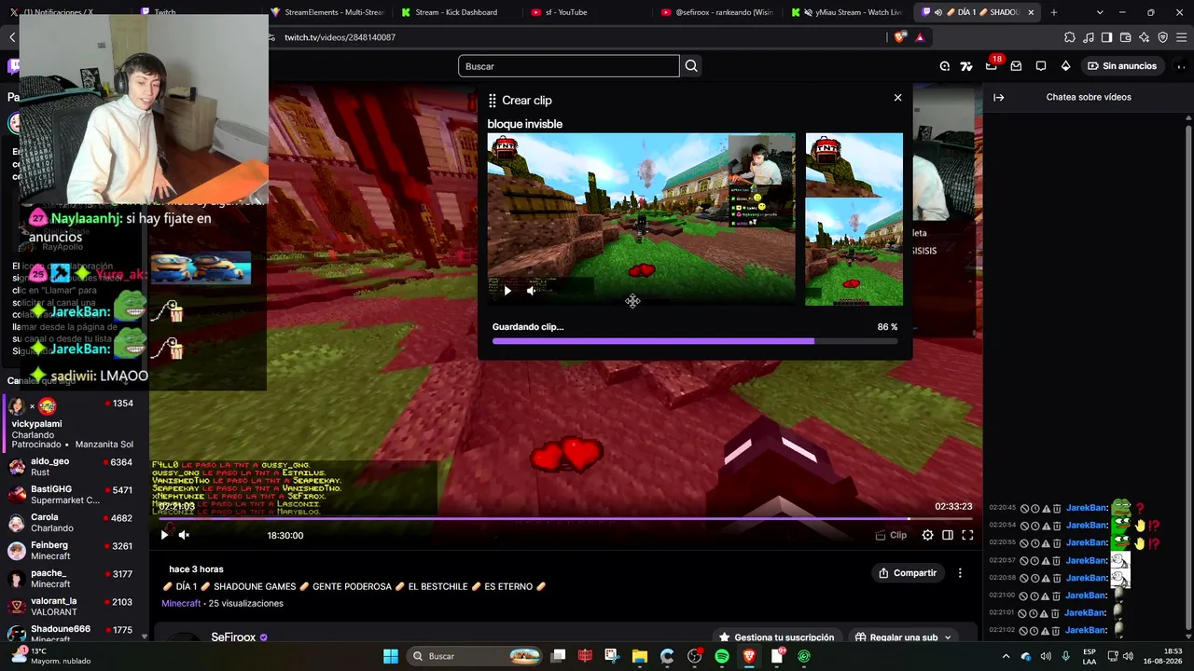Viewport: 1194px width, 671px height.
Task: Play the clip preview in the dialog
Action: pos(507,291)
